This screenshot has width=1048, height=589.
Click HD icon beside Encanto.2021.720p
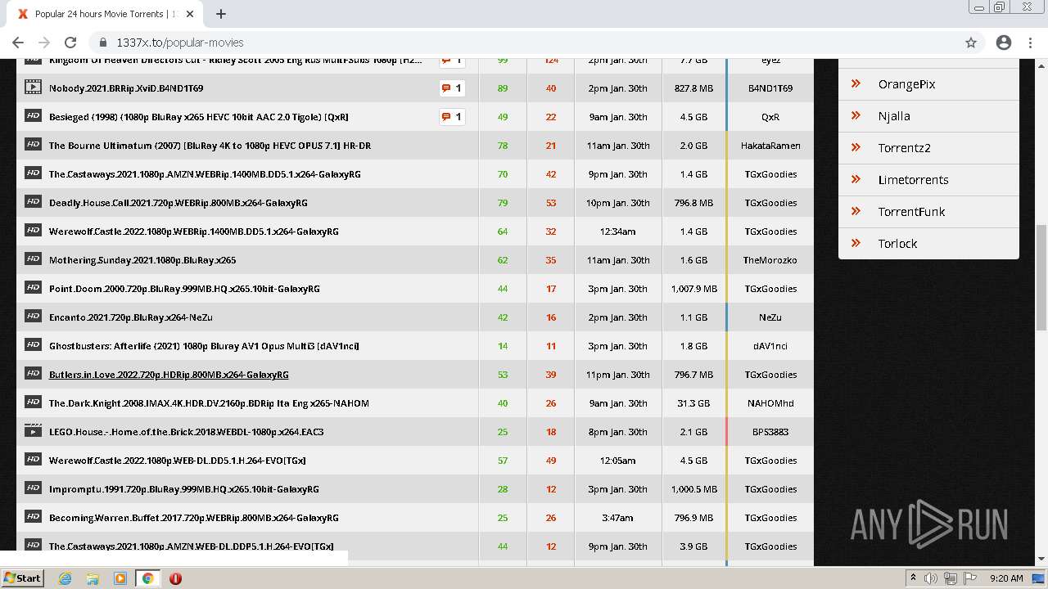[x=33, y=317]
